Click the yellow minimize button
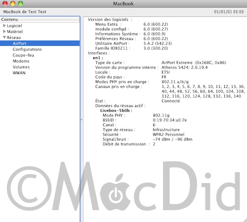Image resolution: width=247 pixels, height=222 pixels. [13, 3]
